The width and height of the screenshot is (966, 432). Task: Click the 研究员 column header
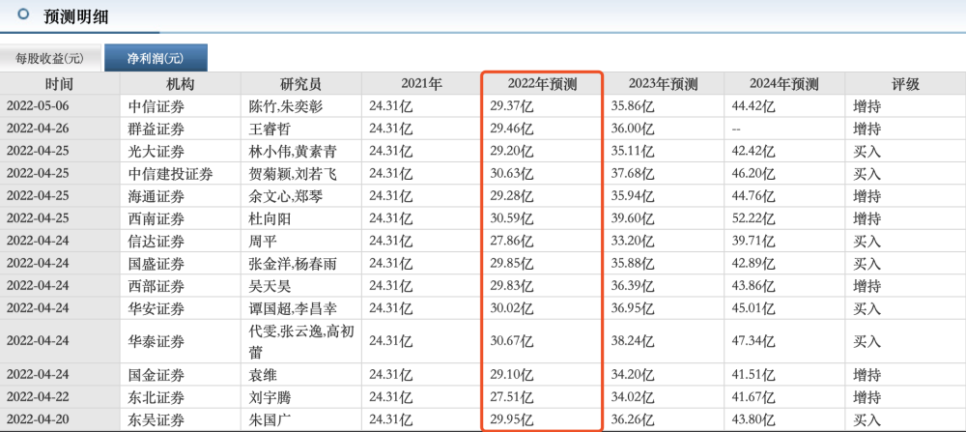[300, 84]
